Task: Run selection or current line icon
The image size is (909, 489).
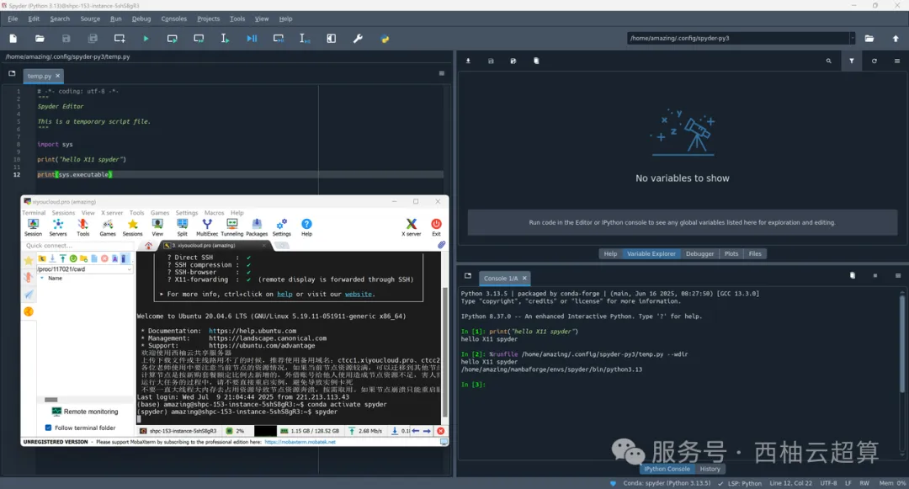Action: 225,38
